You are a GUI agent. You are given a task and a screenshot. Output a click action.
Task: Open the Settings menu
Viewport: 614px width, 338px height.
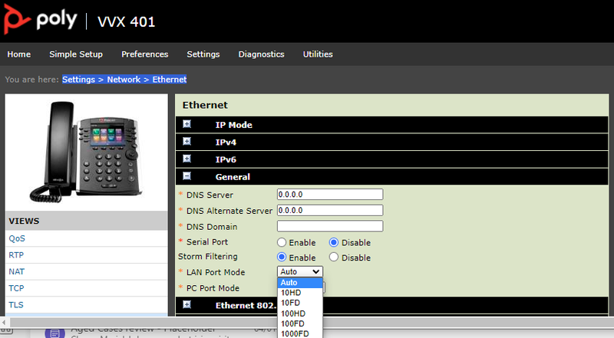pyautogui.click(x=203, y=54)
